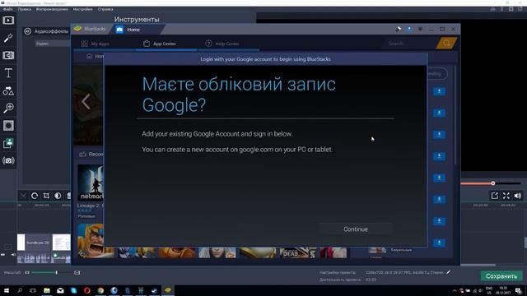Image resolution: width=527 pixels, height=296 pixels.
Task: Expand the system tray hidden icons chevron
Action: click(455, 290)
